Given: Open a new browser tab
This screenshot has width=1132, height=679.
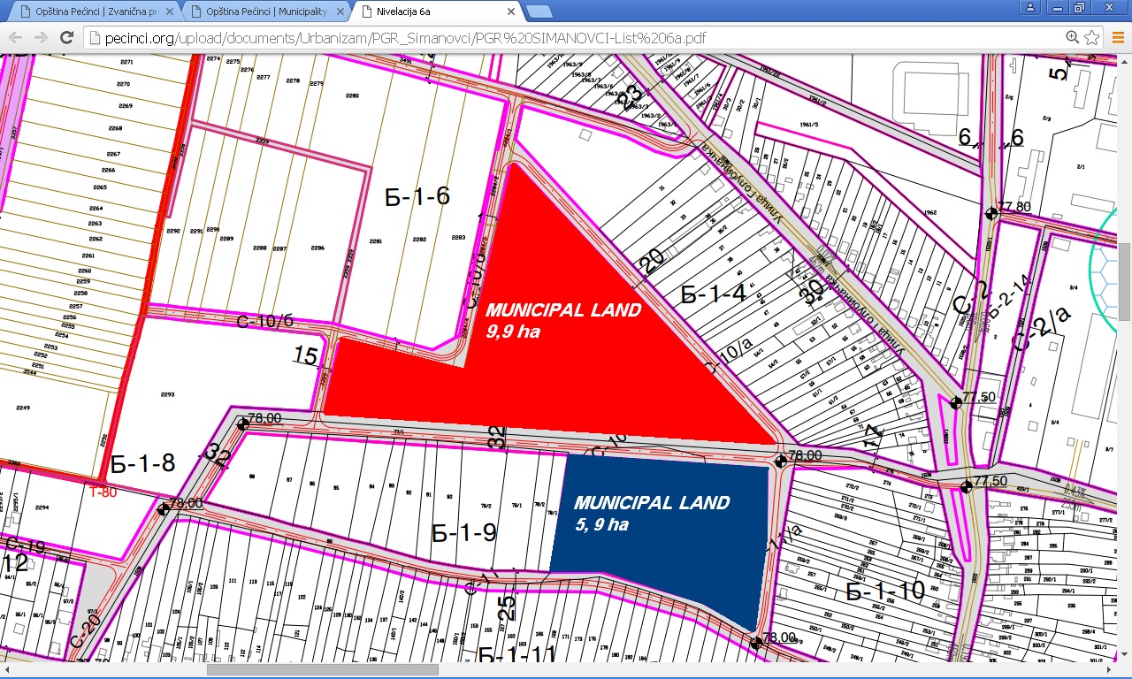Looking at the screenshot, I should click(539, 11).
